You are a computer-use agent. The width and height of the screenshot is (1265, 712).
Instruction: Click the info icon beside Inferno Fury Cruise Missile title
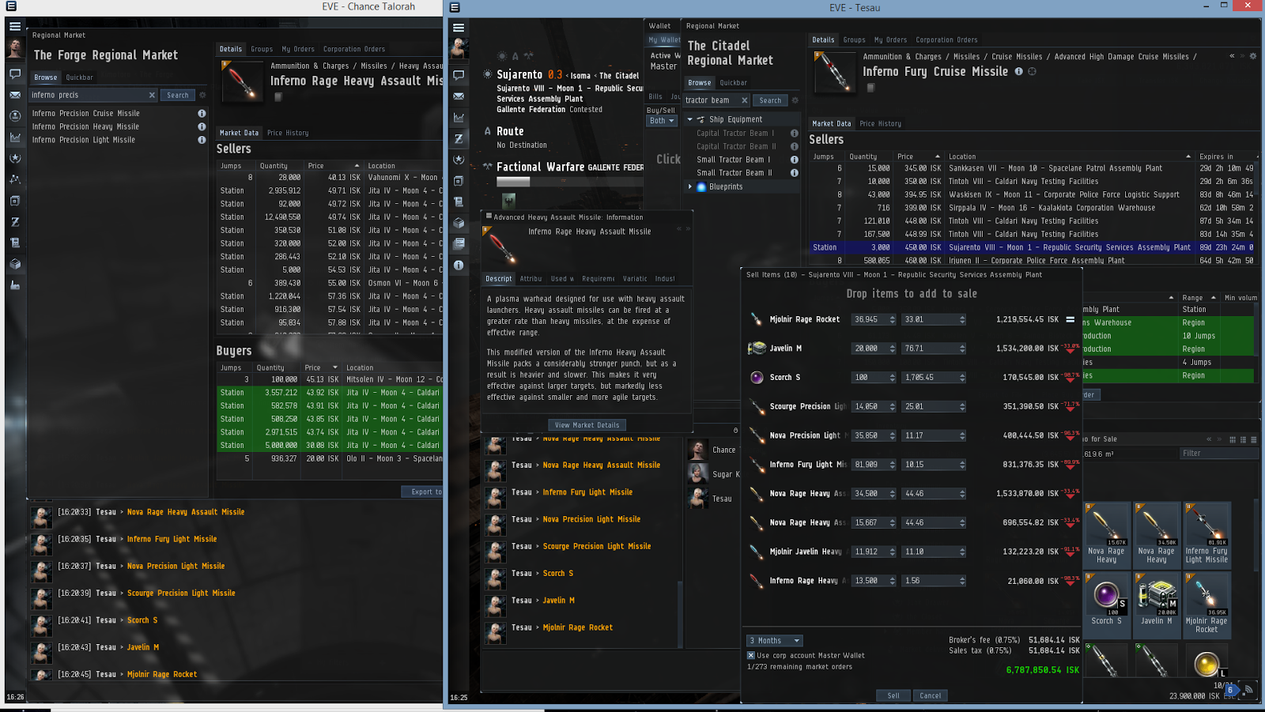coord(1018,71)
